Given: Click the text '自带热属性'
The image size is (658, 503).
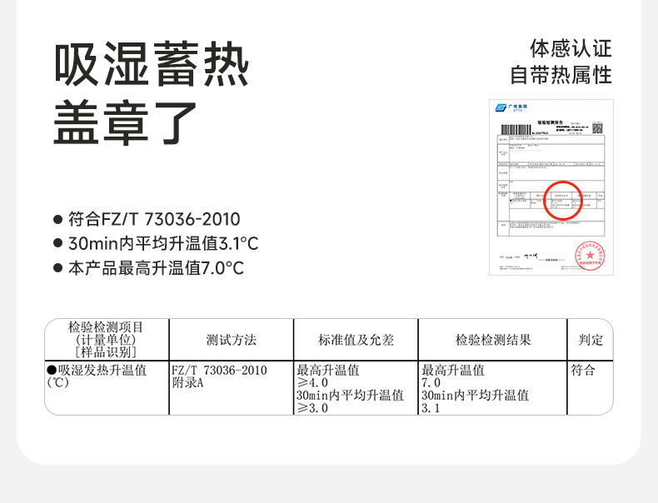Looking at the screenshot, I should [561, 75].
